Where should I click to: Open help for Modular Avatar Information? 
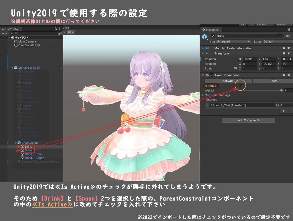(x=284, y=48)
